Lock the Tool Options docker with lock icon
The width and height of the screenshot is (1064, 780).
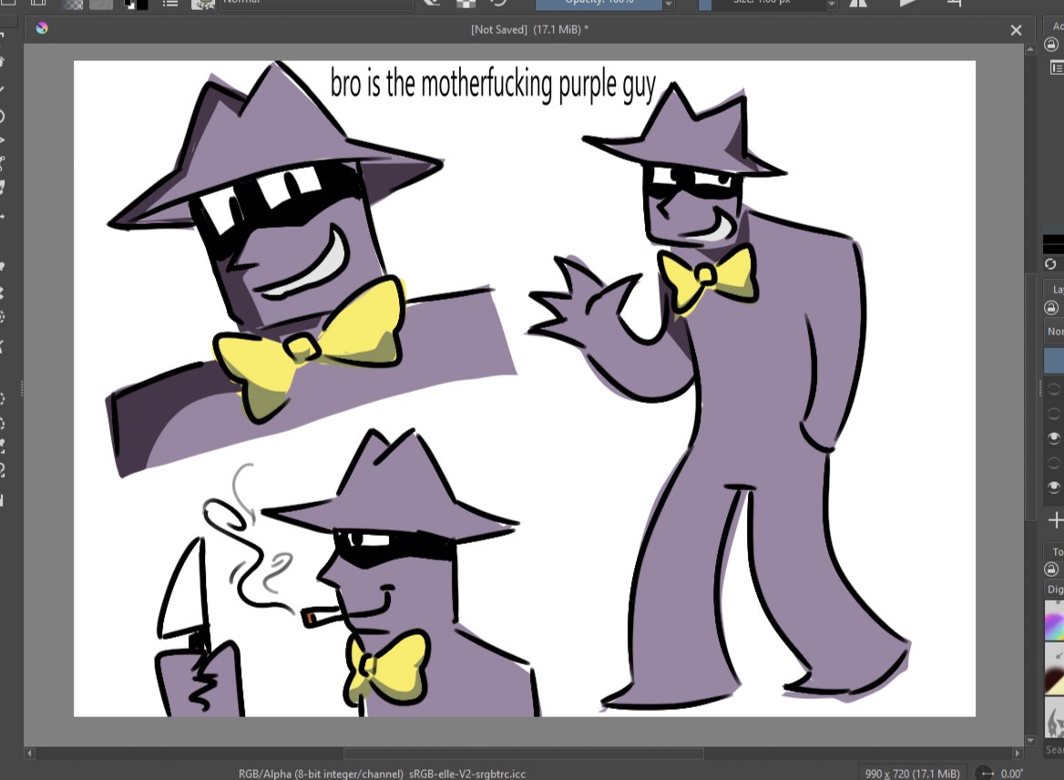tap(1051, 569)
